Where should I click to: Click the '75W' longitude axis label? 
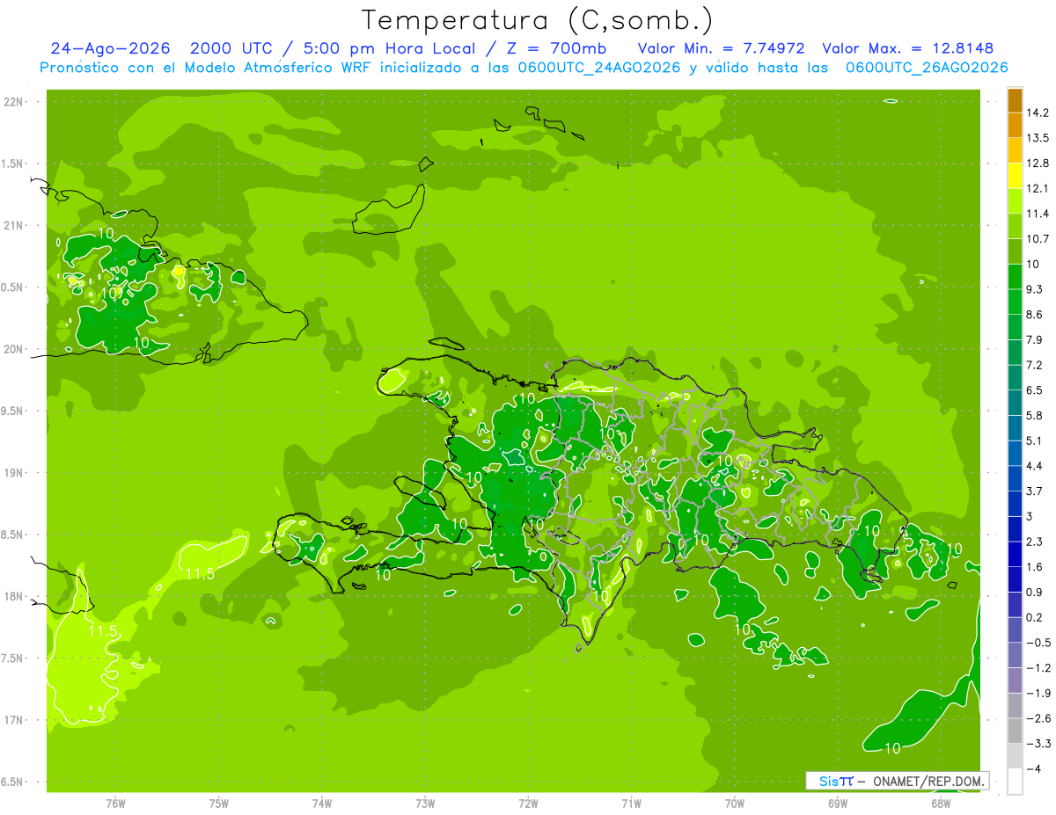click(219, 803)
